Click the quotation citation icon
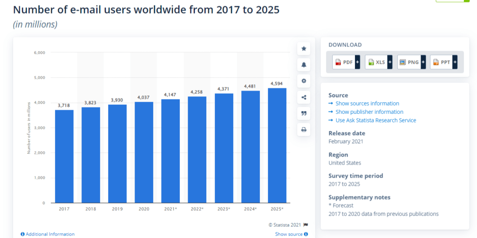477x238 pixels. (304, 113)
